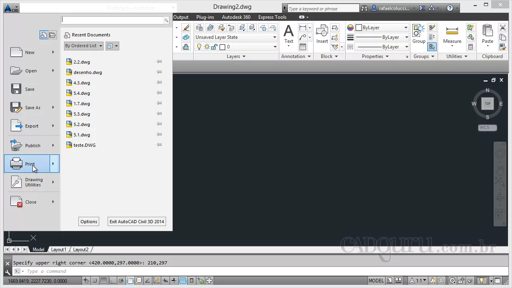
Task: Click the object color wheel icon
Action: click(350, 28)
